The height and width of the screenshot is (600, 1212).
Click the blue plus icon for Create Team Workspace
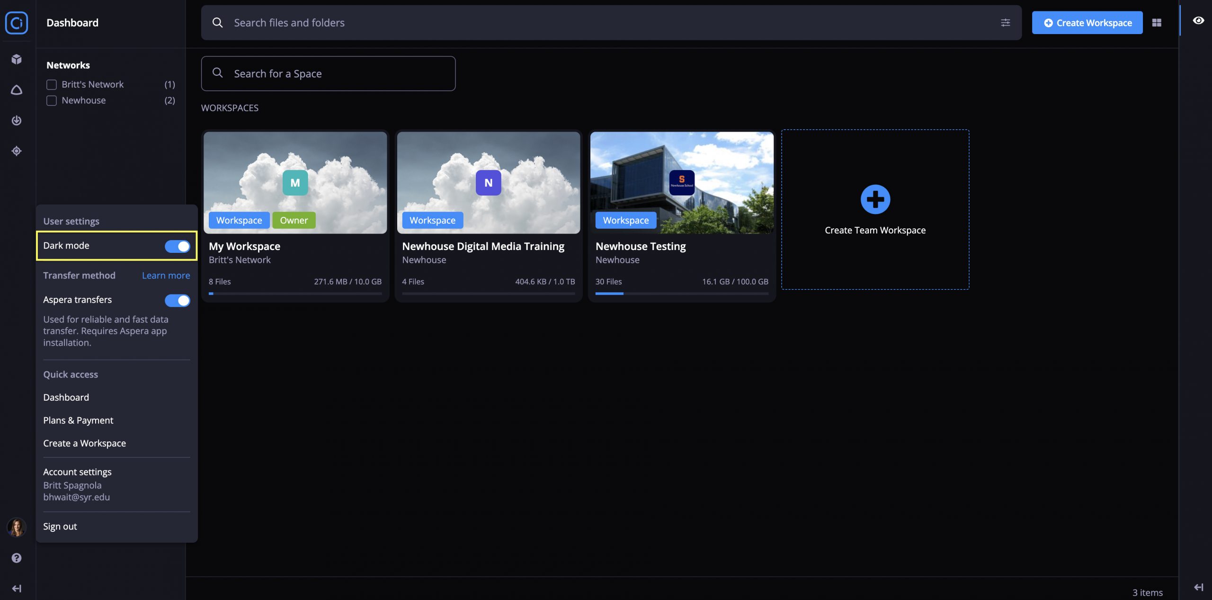click(x=875, y=199)
